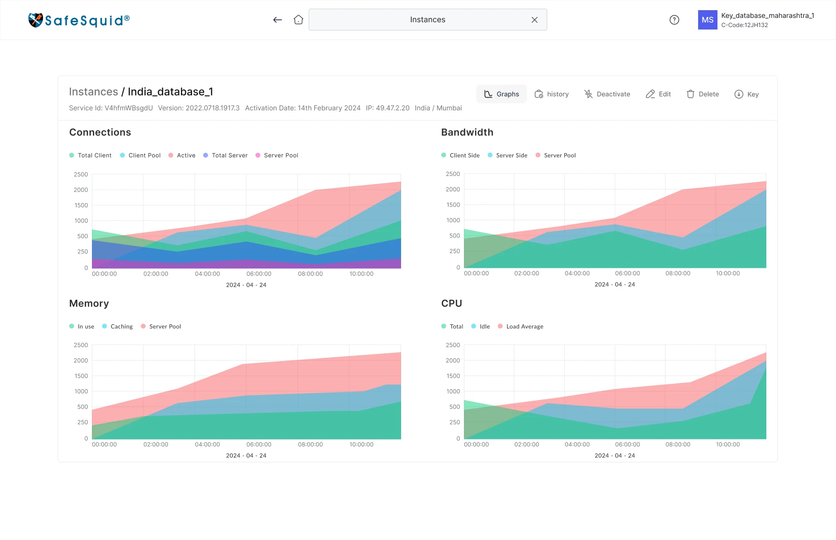The width and height of the screenshot is (836, 540).
Task: Toggle Client Side legend in Bandwidth
Action: tap(461, 155)
